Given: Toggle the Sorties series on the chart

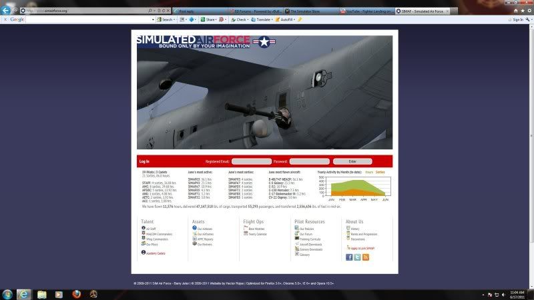Looking at the screenshot, I should click(x=380, y=172).
